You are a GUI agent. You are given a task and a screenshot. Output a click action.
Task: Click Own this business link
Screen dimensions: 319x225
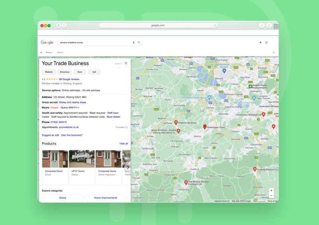click(72, 135)
